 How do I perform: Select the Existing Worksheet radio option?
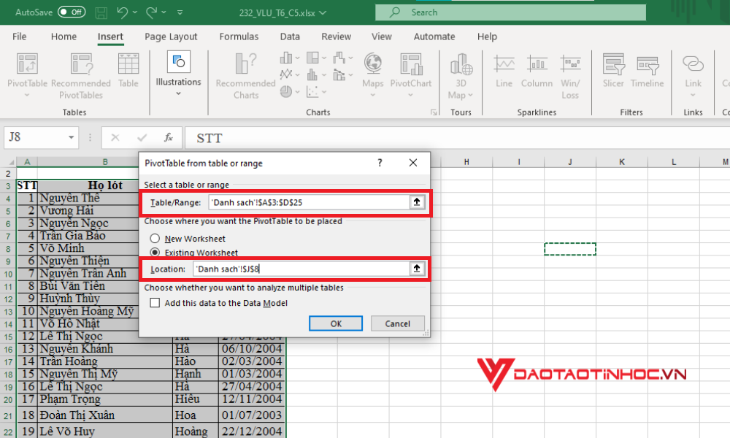tap(155, 253)
